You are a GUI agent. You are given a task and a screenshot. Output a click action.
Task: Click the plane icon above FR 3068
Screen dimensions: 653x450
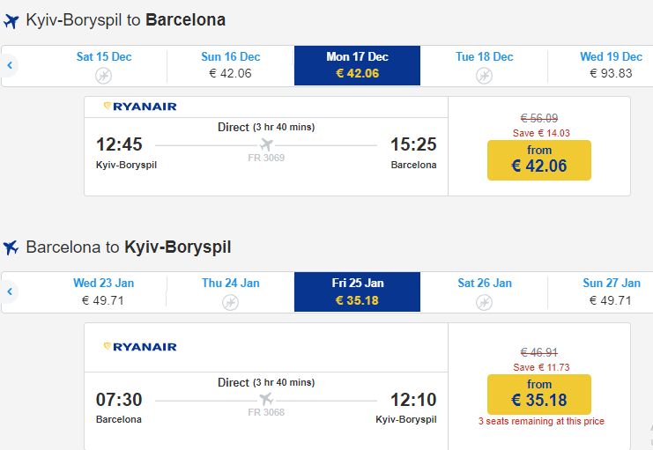266,400
